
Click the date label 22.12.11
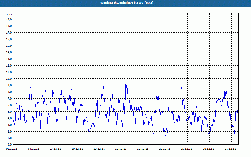[165, 149]
